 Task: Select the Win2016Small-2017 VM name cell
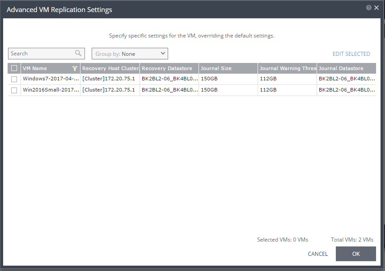[x=51, y=90]
